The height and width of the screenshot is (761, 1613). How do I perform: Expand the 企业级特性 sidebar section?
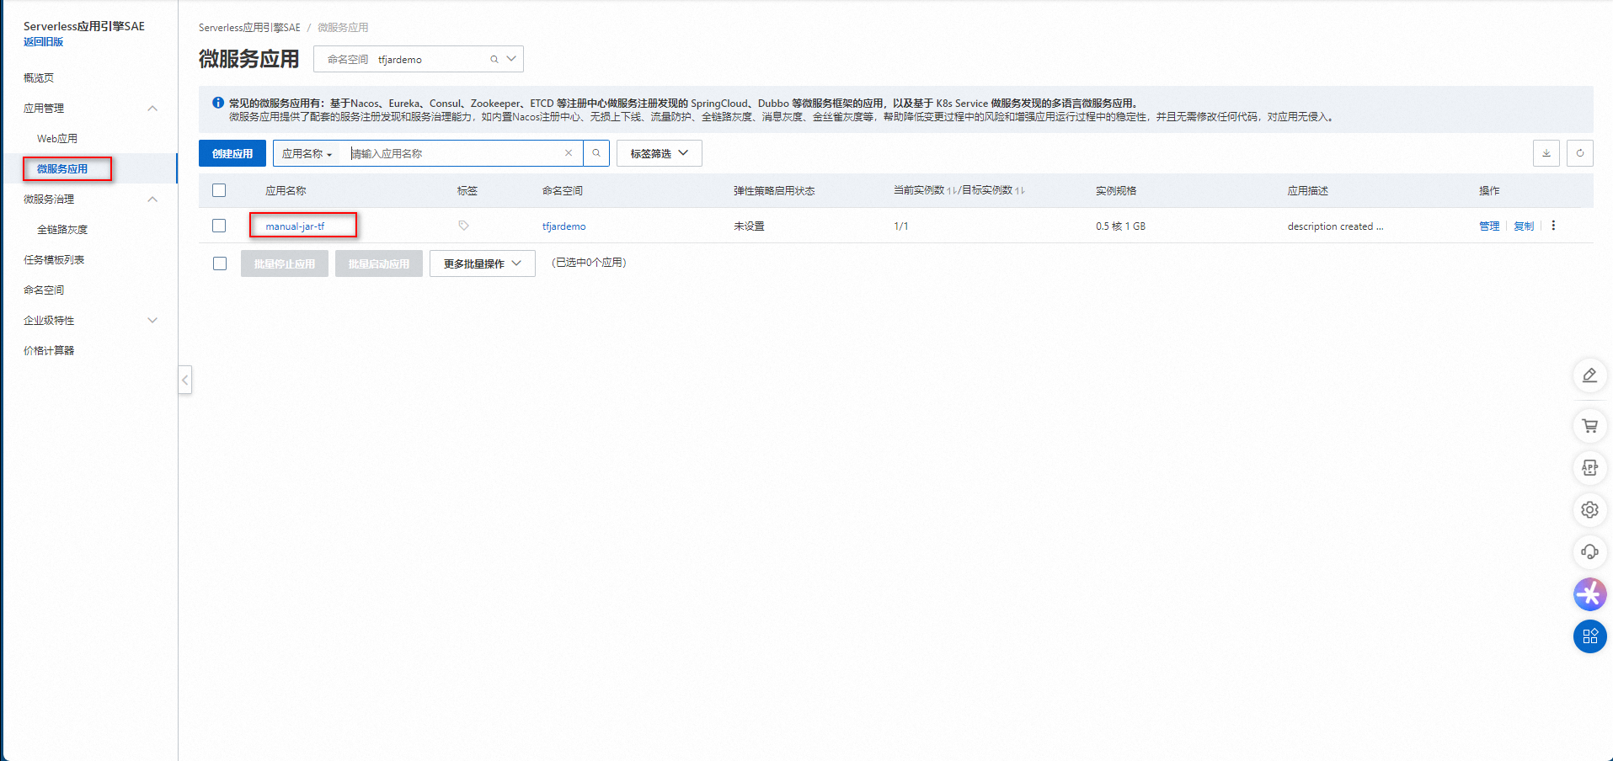[152, 320]
